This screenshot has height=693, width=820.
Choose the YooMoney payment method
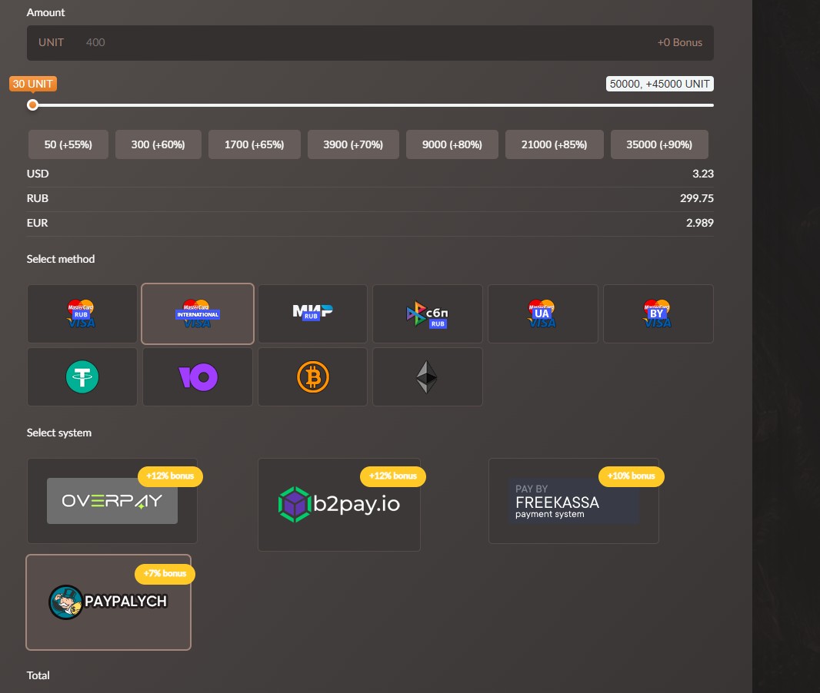(198, 376)
